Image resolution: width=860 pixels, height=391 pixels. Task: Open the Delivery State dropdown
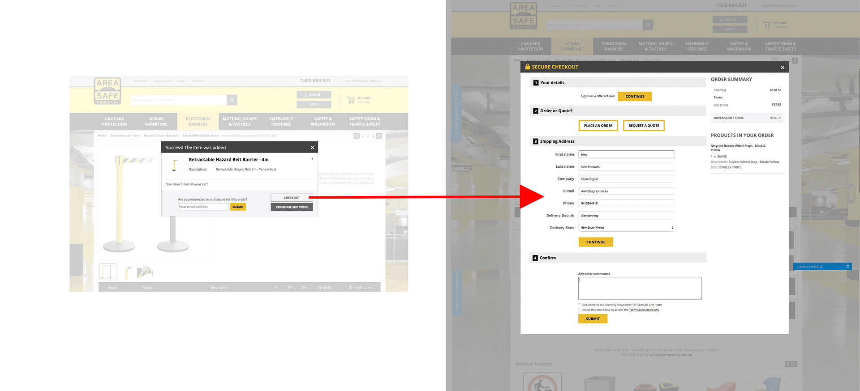click(x=626, y=228)
